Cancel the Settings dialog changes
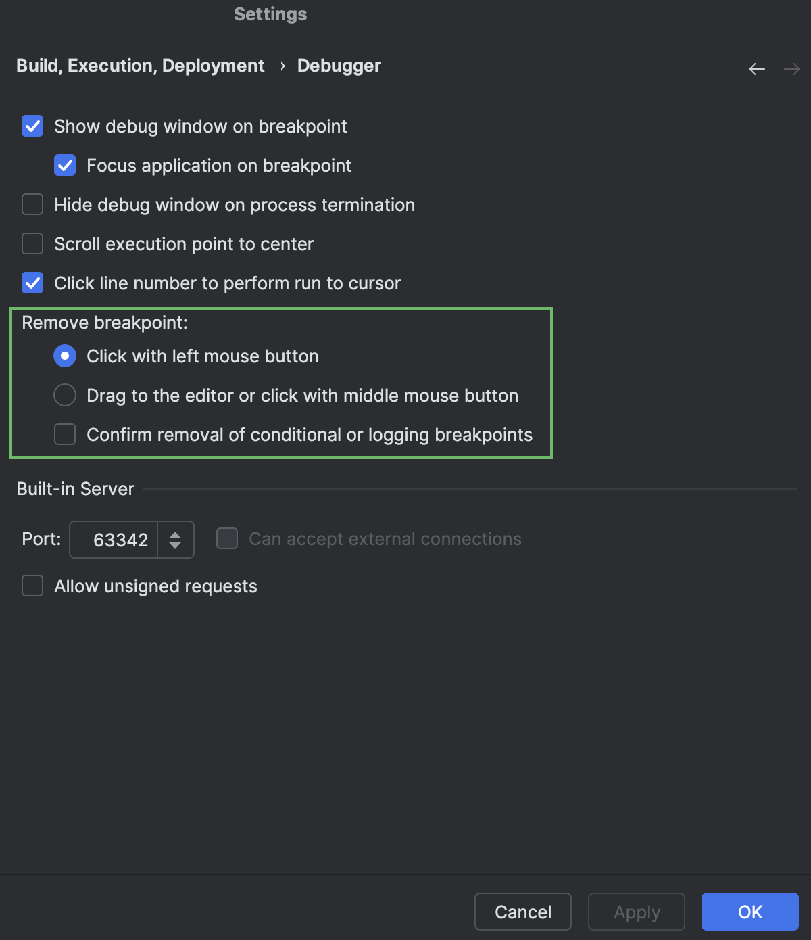811x940 pixels. [x=522, y=912]
